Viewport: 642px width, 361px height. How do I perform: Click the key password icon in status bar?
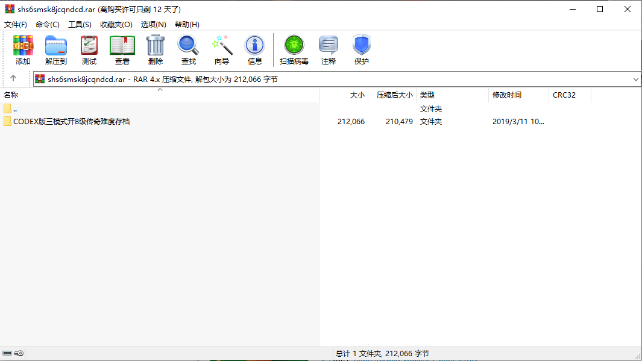point(19,353)
